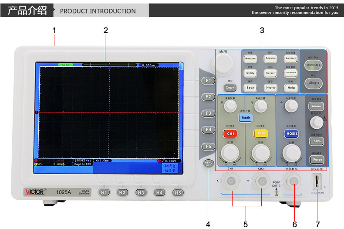This screenshot has height=229, width=344.
Task: Click the external trigger BNC connector
Action: [292, 181]
